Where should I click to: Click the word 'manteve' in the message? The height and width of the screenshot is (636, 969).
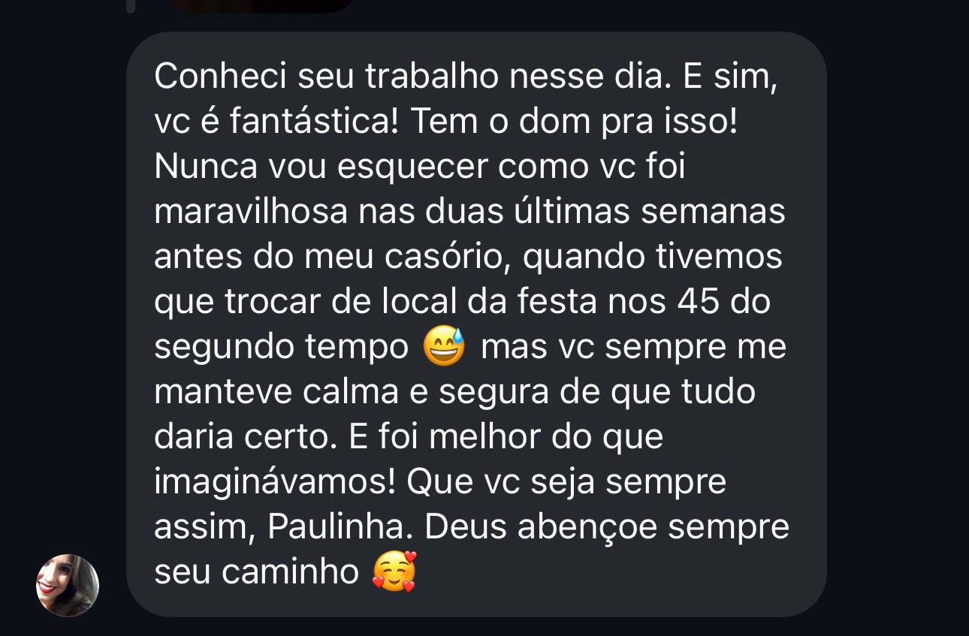[219, 392]
